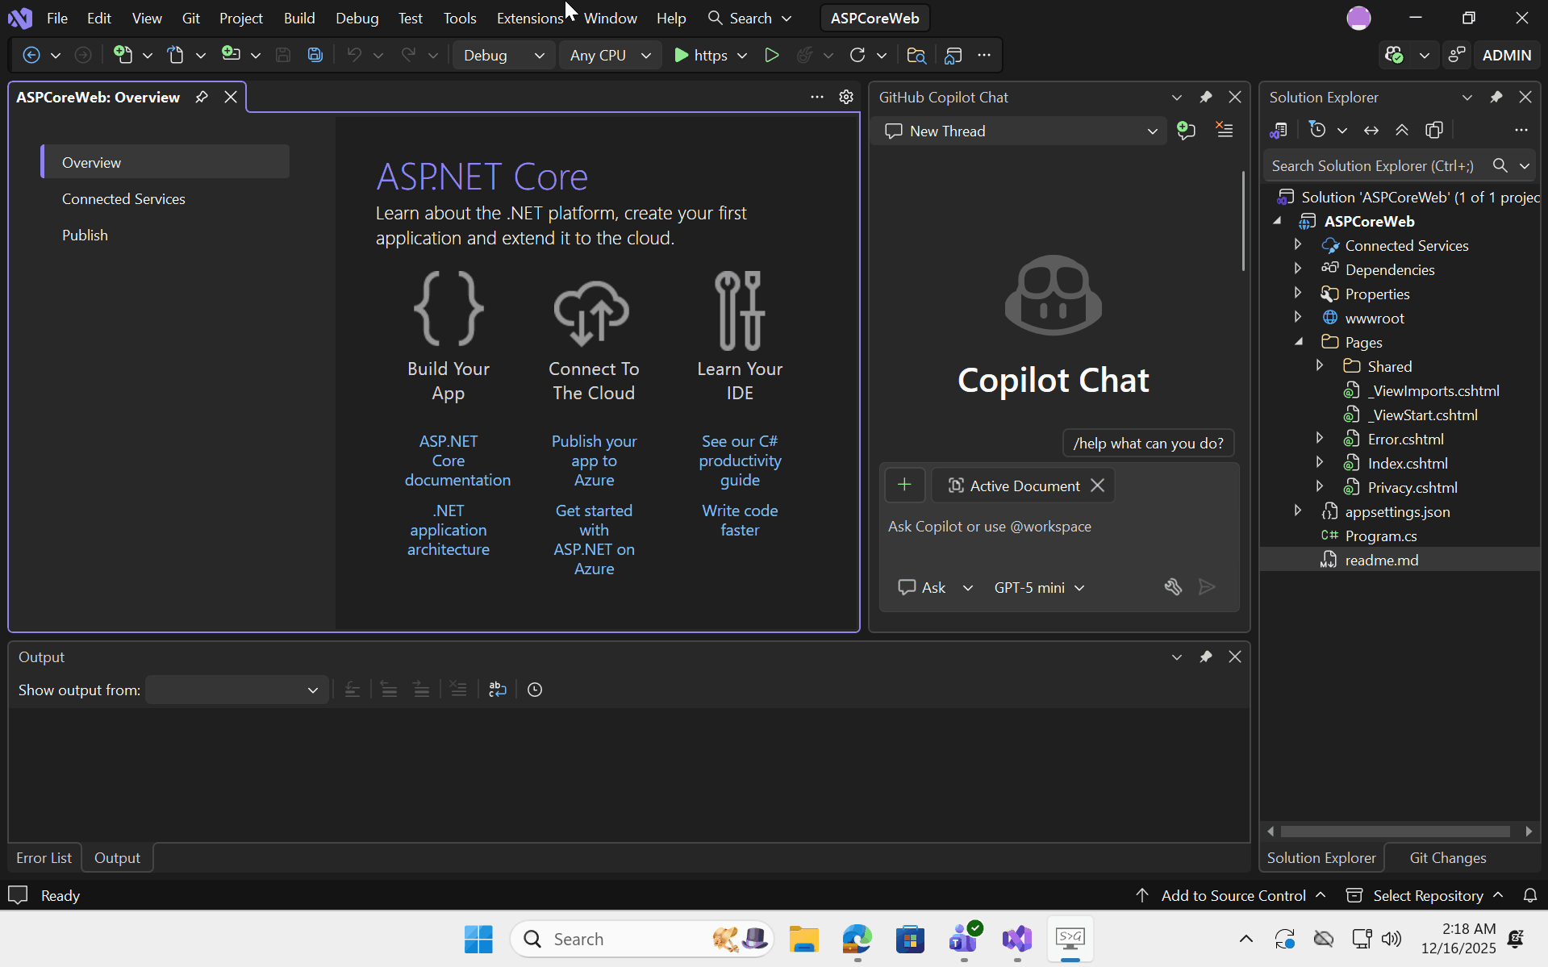Viewport: 1548px width, 967px height.
Task: Click the Collapse All icon in Solution Explorer
Action: tap(1402, 130)
